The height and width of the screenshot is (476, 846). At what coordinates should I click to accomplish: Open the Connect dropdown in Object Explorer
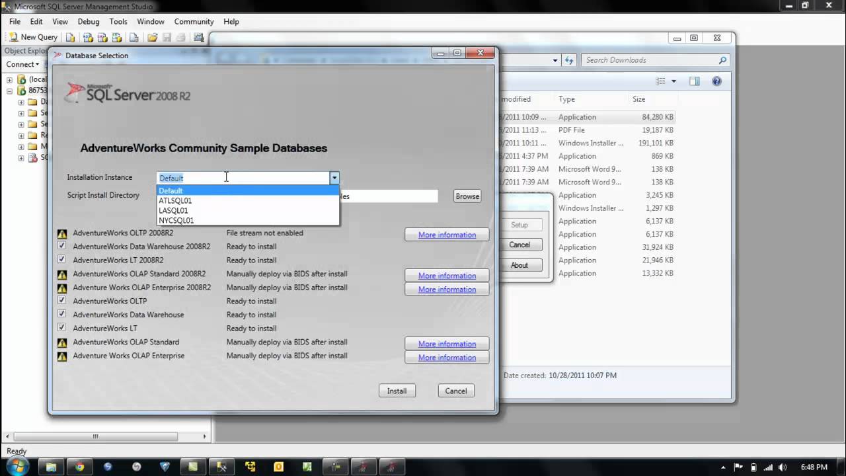tap(22, 64)
